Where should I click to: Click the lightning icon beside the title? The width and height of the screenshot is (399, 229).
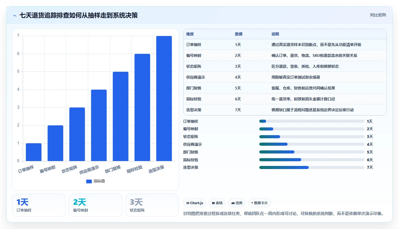pyautogui.click(x=15, y=16)
